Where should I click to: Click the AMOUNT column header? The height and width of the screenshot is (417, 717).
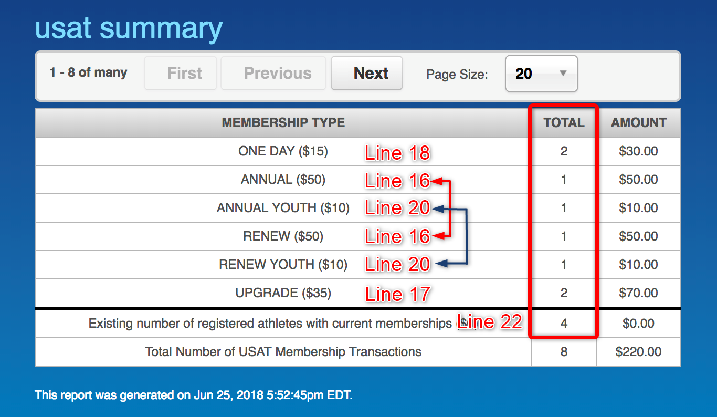pos(639,123)
